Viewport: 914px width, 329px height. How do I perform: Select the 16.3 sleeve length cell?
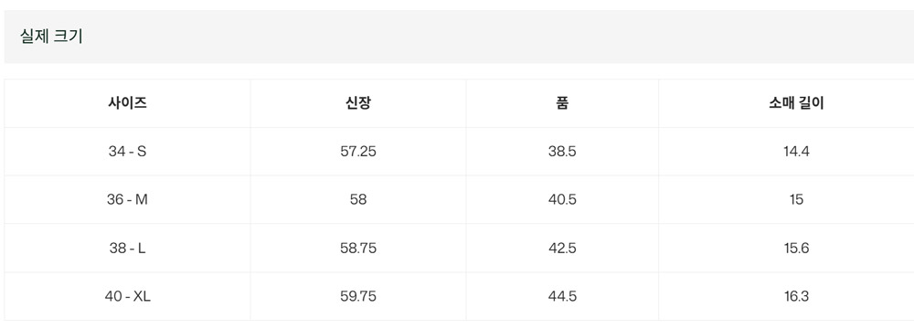[796, 296]
